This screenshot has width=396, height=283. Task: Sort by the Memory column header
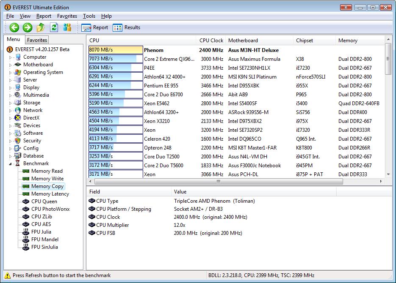(360, 41)
